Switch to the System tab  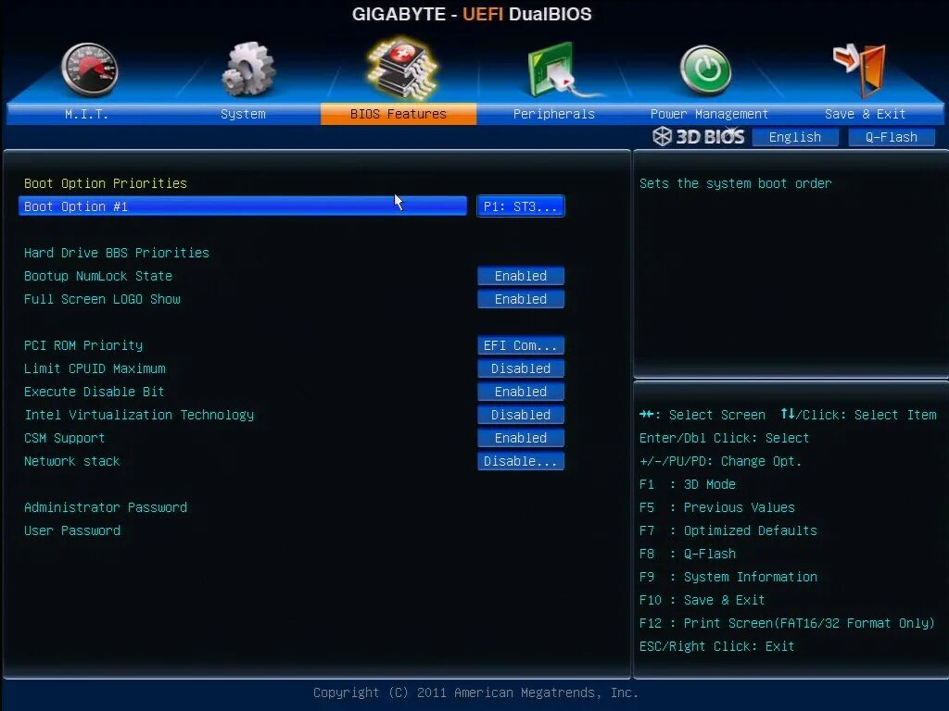tap(243, 114)
